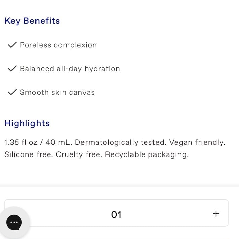239x239 pixels.
Task: Click the Cruelty free text
Action: [79, 154]
